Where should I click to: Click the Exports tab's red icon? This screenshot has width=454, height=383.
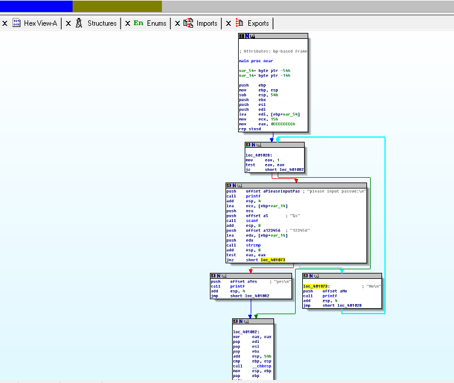(x=240, y=23)
